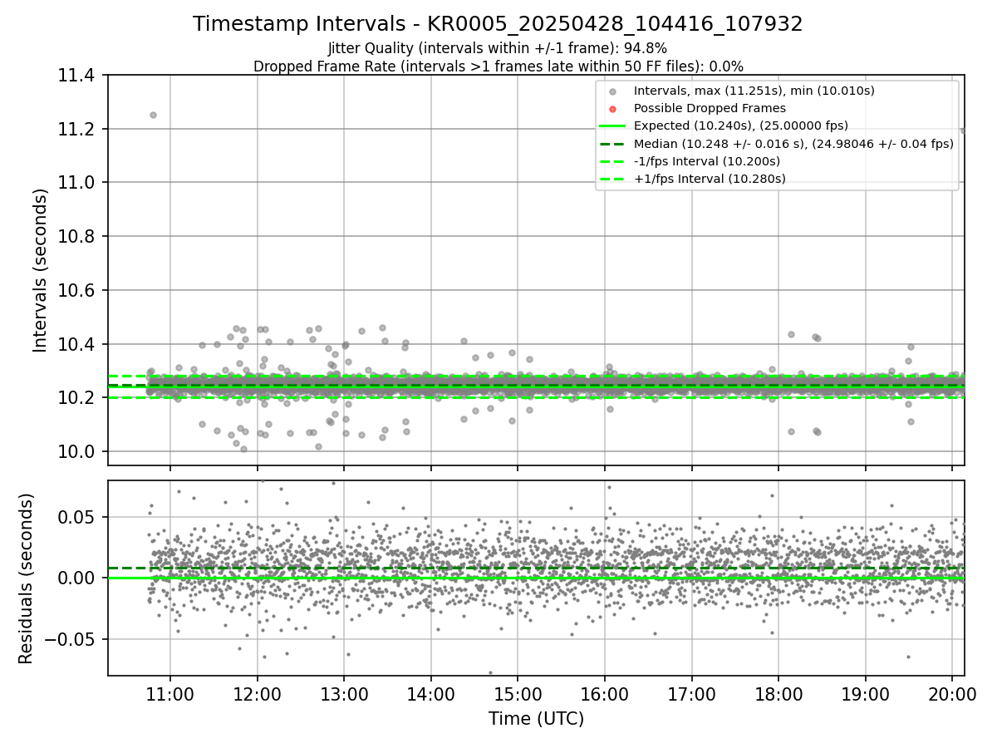997x748 pixels.
Task: Select the Jitter Quality 94.8% subtitle line
Action: 498,48
